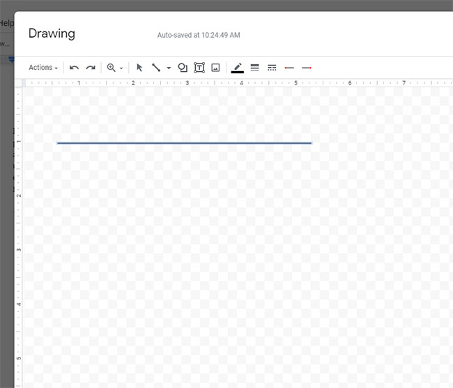Viewport: 453px width, 388px height.
Task: Click the Redo arrow icon
Action: 91,68
